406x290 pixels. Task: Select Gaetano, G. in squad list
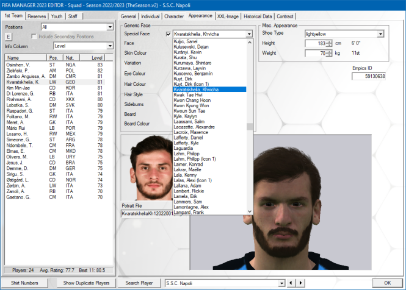(54, 197)
